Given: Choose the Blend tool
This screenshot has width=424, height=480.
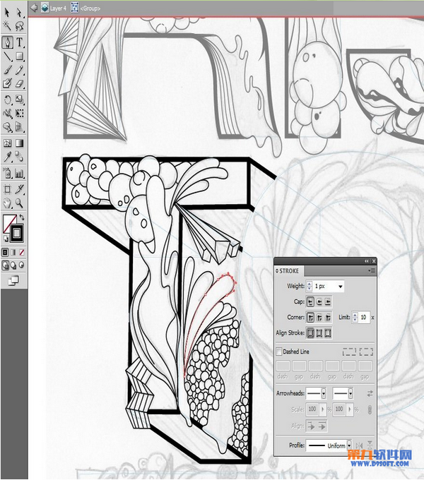Looking at the screenshot, I should tap(19, 157).
